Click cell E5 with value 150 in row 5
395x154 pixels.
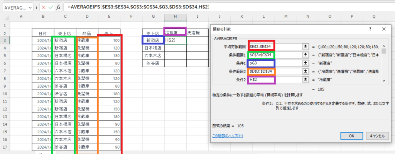(x=109, y=55)
